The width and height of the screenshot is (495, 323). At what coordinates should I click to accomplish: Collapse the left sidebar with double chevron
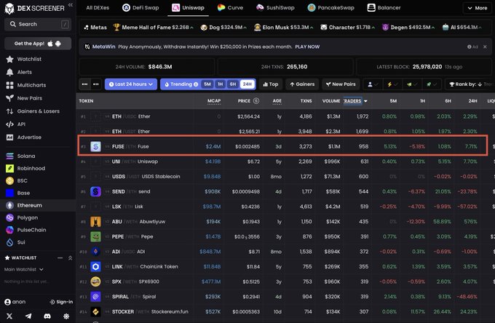click(x=70, y=5)
